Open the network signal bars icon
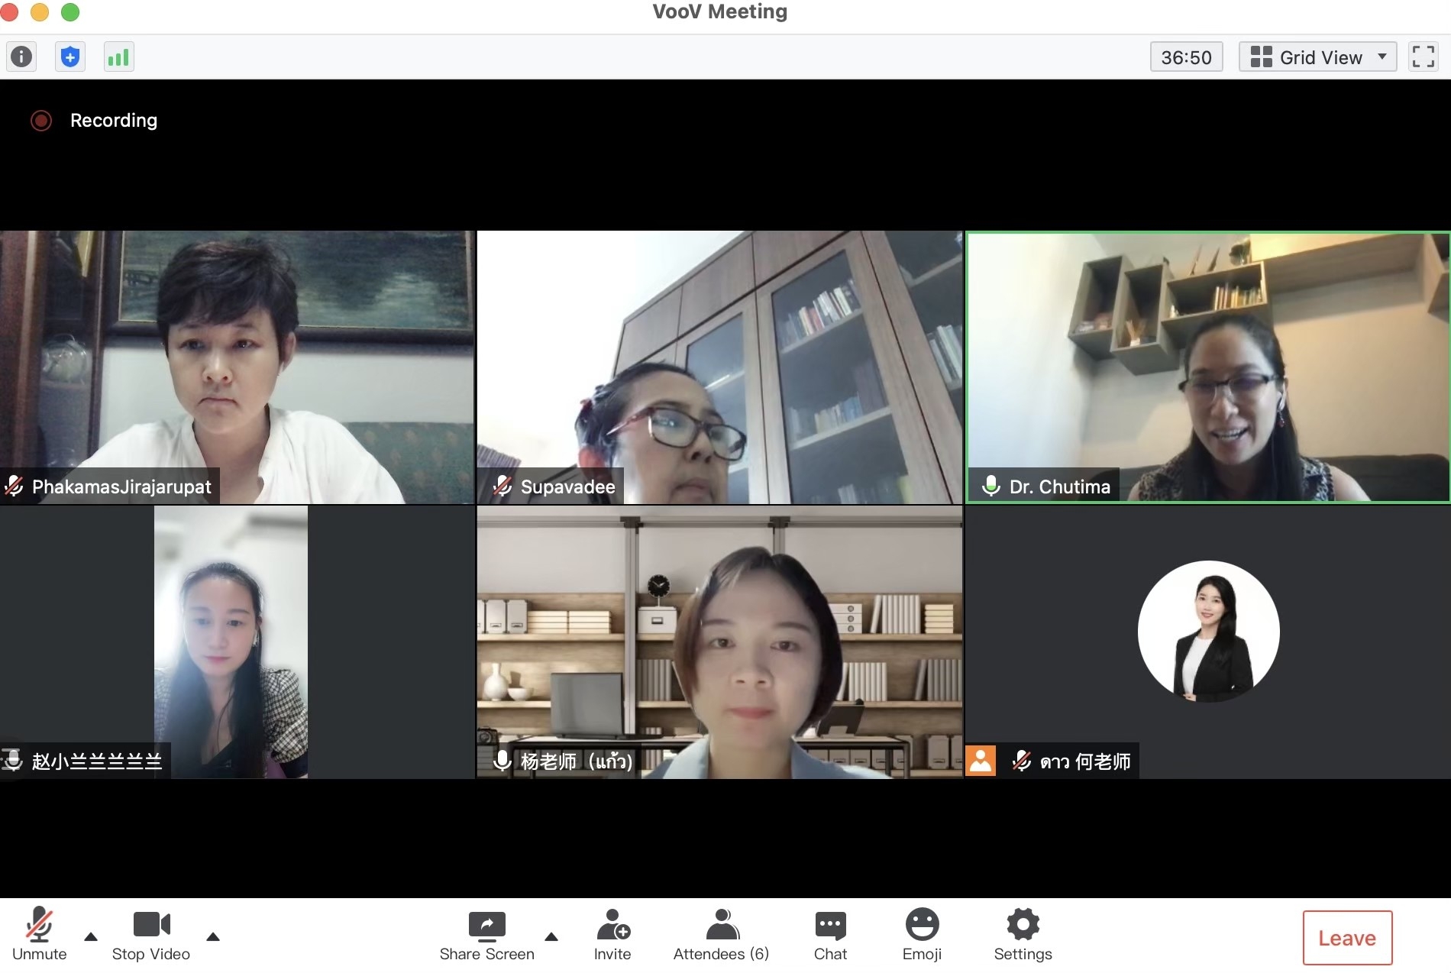Screen dimensions: 1451x973 (118, 57)
